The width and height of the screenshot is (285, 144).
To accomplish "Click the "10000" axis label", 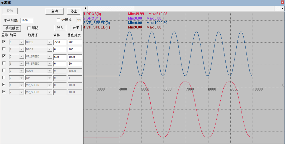I will pyautogui.click(x=258, y=89).
